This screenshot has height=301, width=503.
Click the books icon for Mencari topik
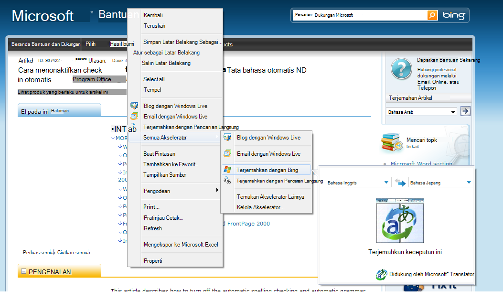click(393, 142)
